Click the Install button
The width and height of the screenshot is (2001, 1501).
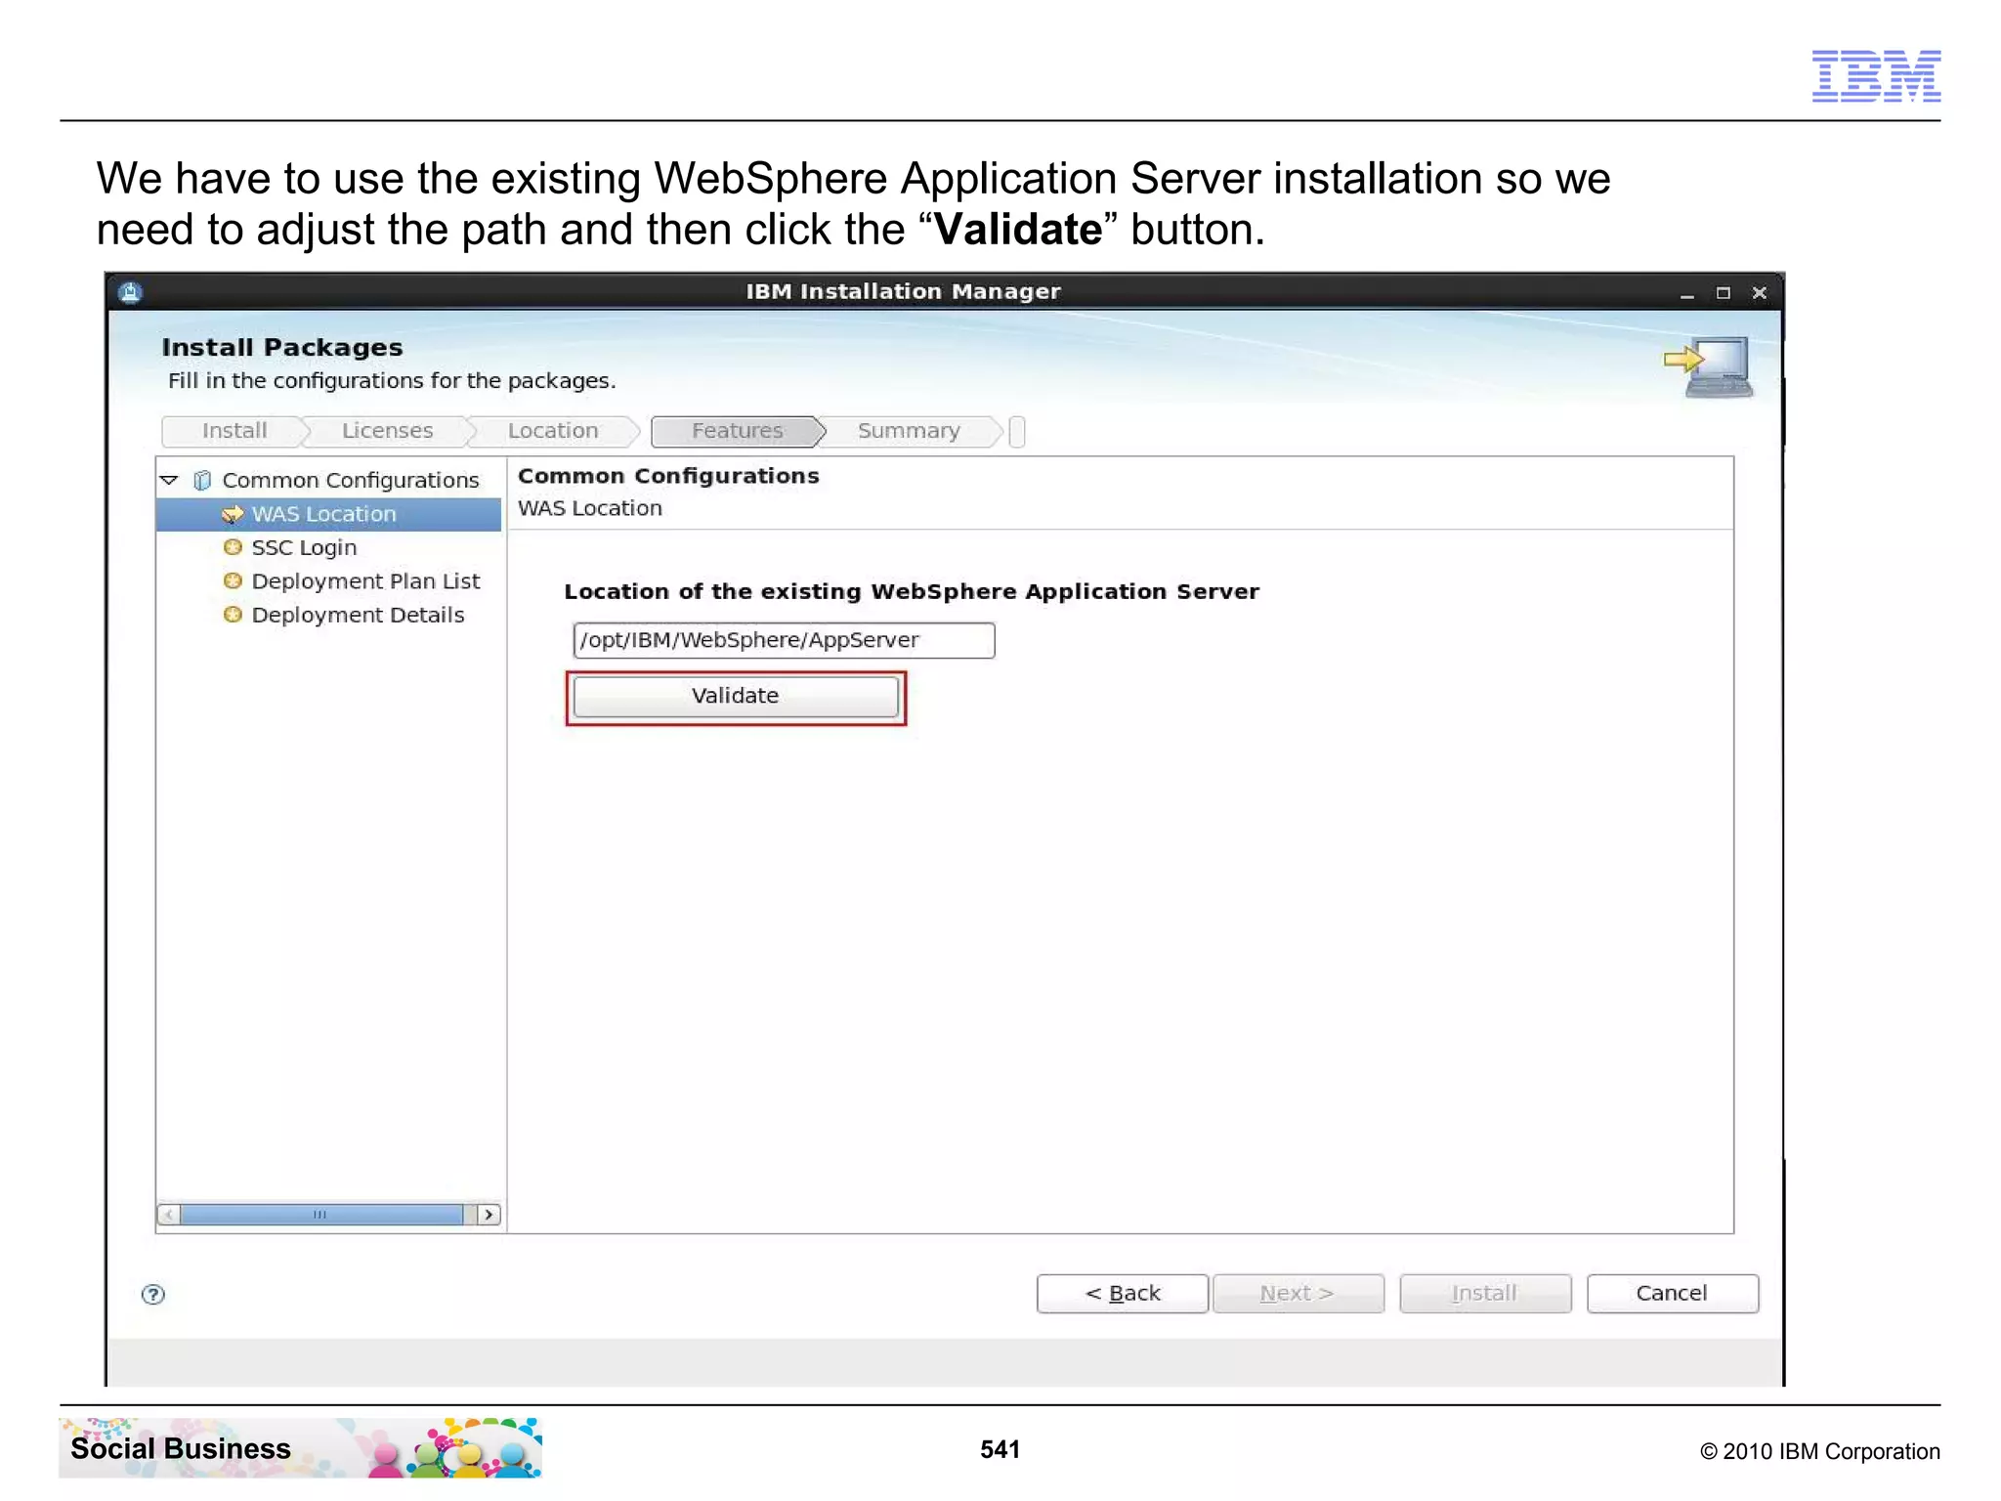pyautogui.click(x=1485, y=1293)
